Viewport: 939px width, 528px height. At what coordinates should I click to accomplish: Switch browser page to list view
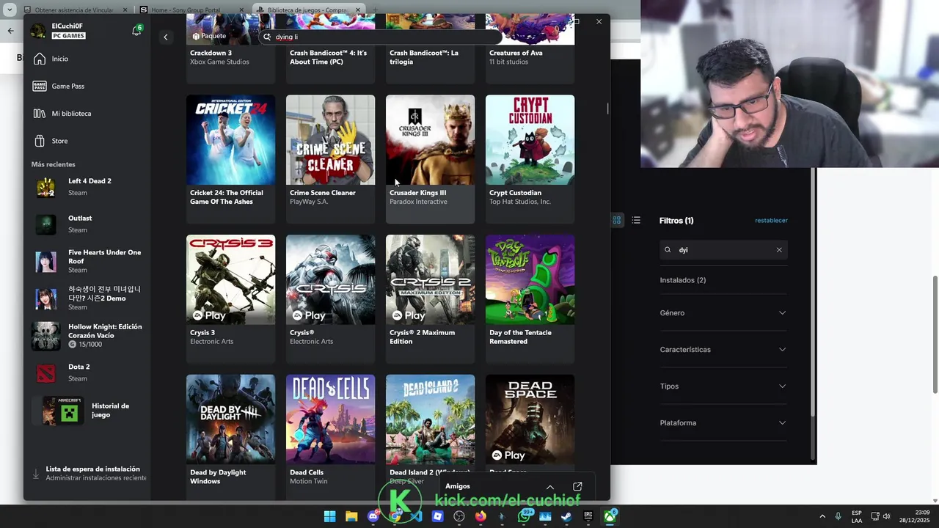click(x=636, y=220)
